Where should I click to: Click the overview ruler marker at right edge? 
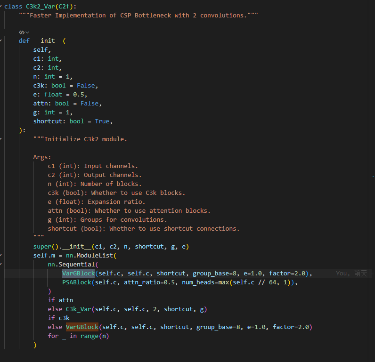click(373, 177)
